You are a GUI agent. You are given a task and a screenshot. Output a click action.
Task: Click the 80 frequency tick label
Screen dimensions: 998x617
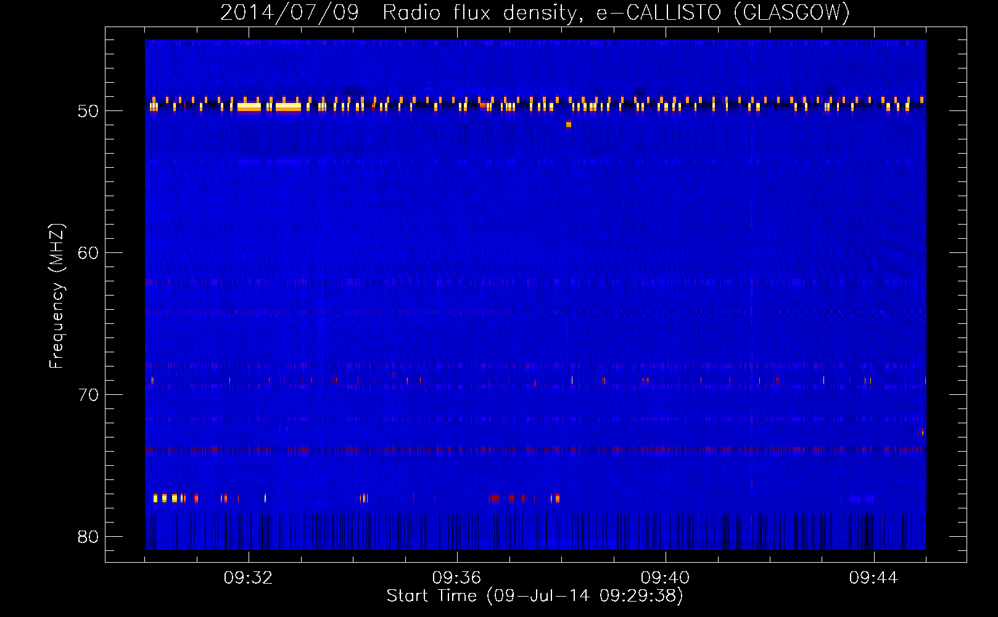point(88,537)
